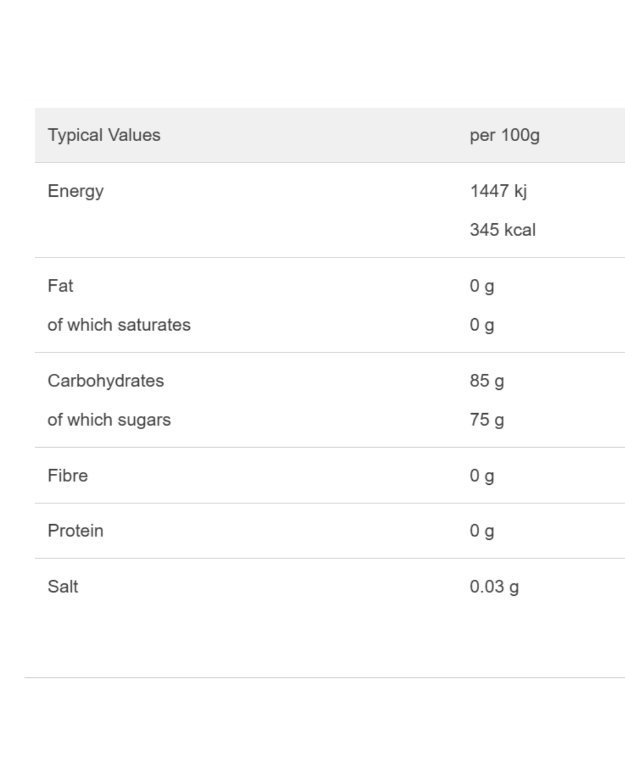Screen dimensions: 625x781
Task: Click the "345 kcal" energy value
Action: (502, 230)
